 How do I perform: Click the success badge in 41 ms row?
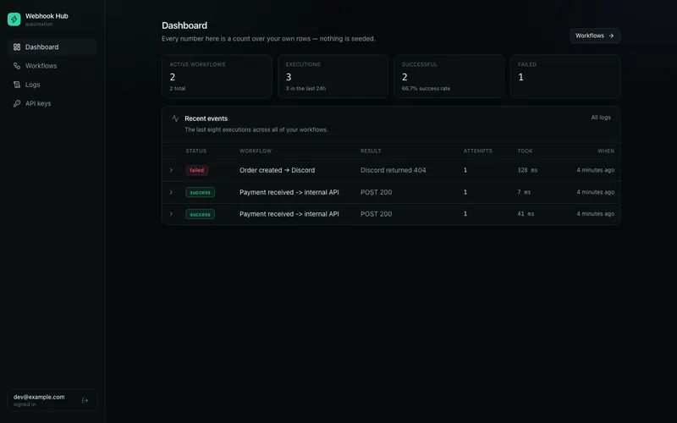200,214
